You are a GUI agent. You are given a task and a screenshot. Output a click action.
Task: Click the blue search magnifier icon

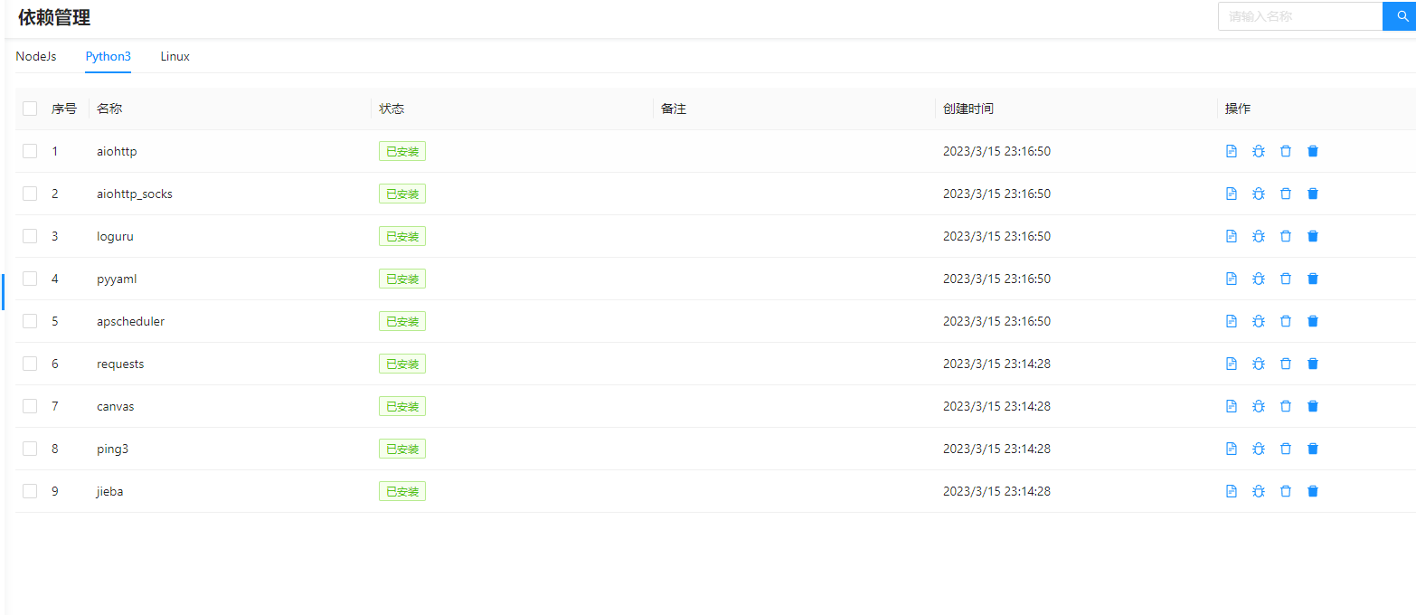pos(1401,15)
